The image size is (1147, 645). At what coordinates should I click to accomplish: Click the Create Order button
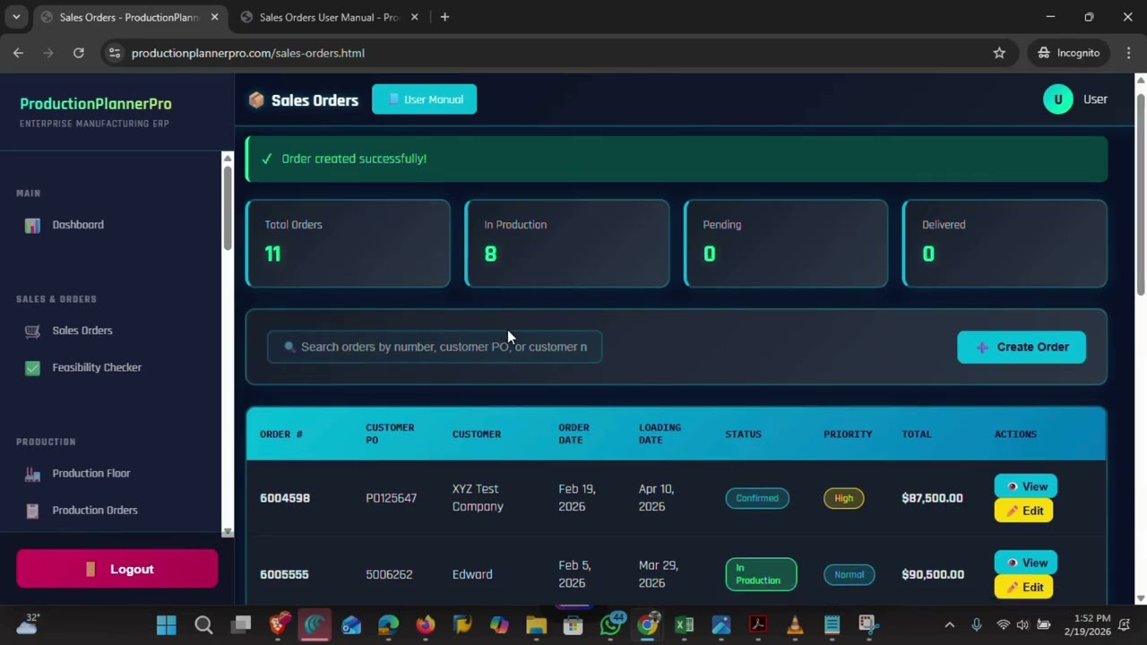pos(1022,348)
